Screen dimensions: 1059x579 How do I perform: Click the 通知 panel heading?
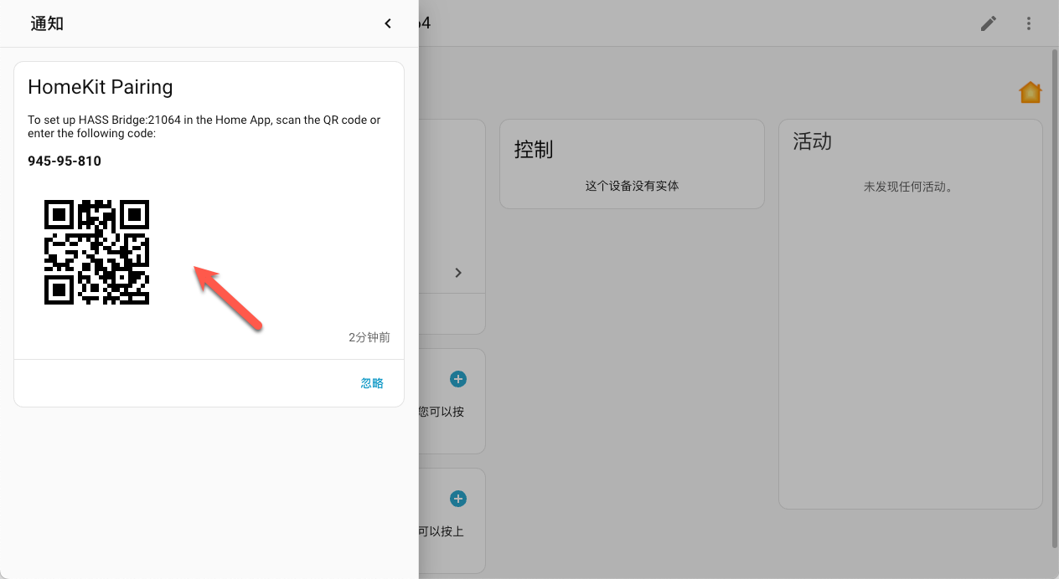coord(47,23)
